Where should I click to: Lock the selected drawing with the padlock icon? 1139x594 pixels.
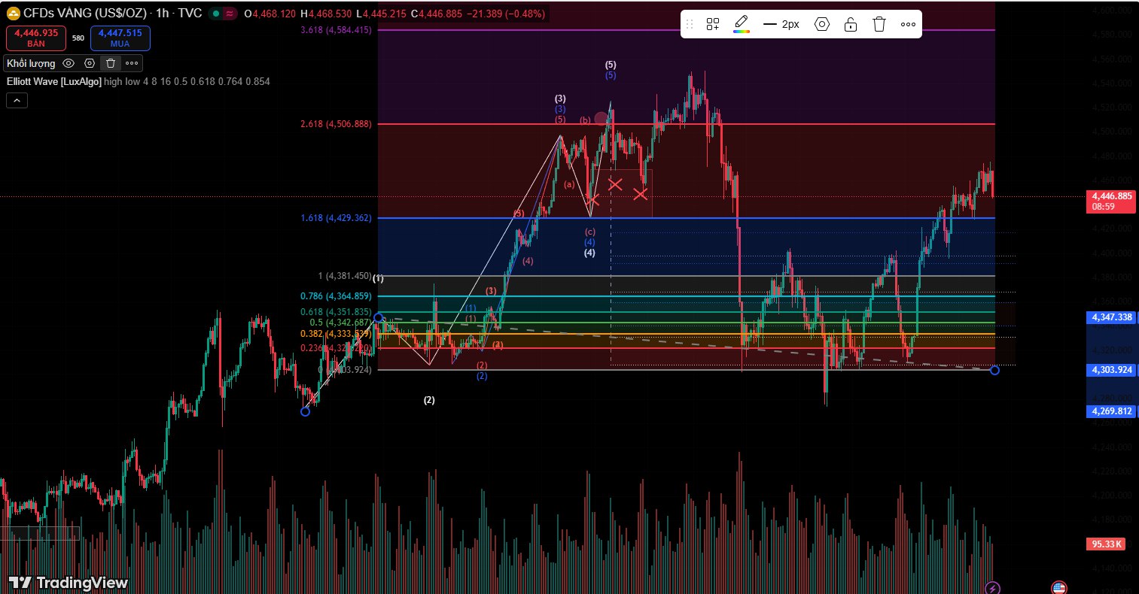tap(850, 23)
